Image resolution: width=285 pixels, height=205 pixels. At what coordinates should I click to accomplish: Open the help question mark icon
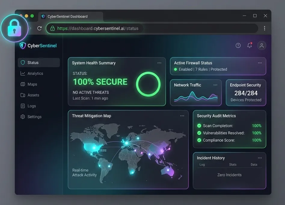coord(238,46)
